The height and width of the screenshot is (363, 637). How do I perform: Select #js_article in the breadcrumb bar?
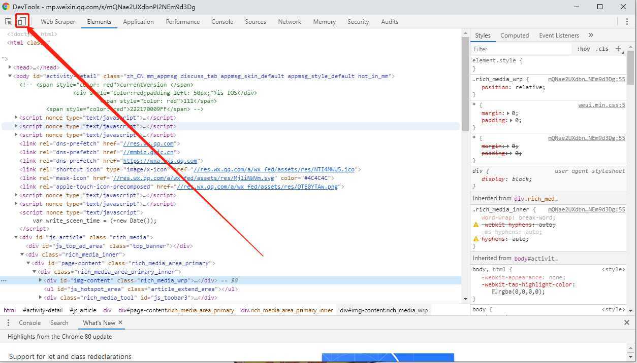tap(83, 310)
